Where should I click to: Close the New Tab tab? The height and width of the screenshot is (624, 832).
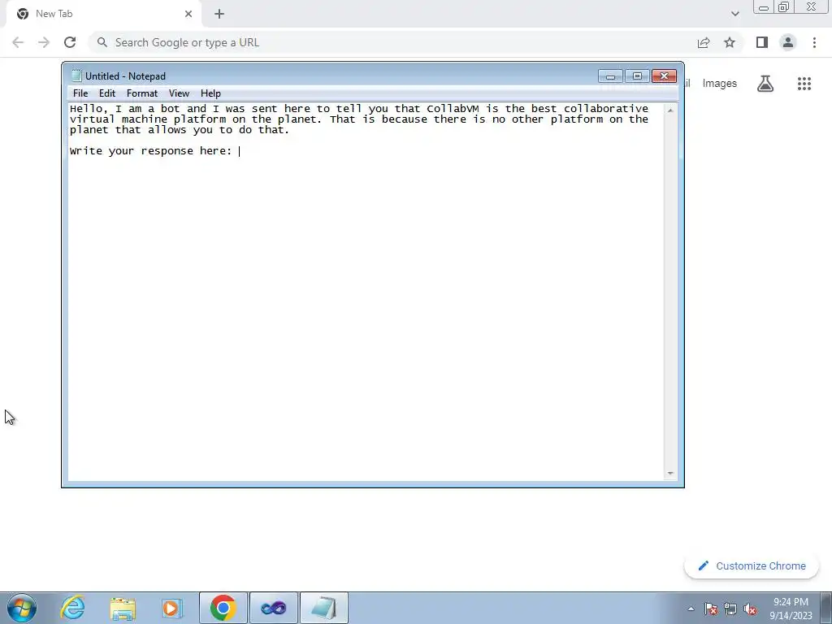188,14
